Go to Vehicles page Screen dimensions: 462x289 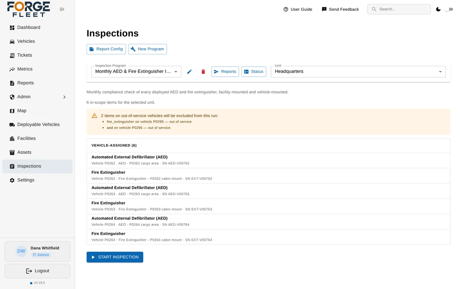click(x=37, y=42)
